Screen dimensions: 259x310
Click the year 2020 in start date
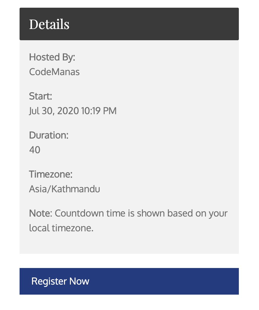tap(68, 111)
